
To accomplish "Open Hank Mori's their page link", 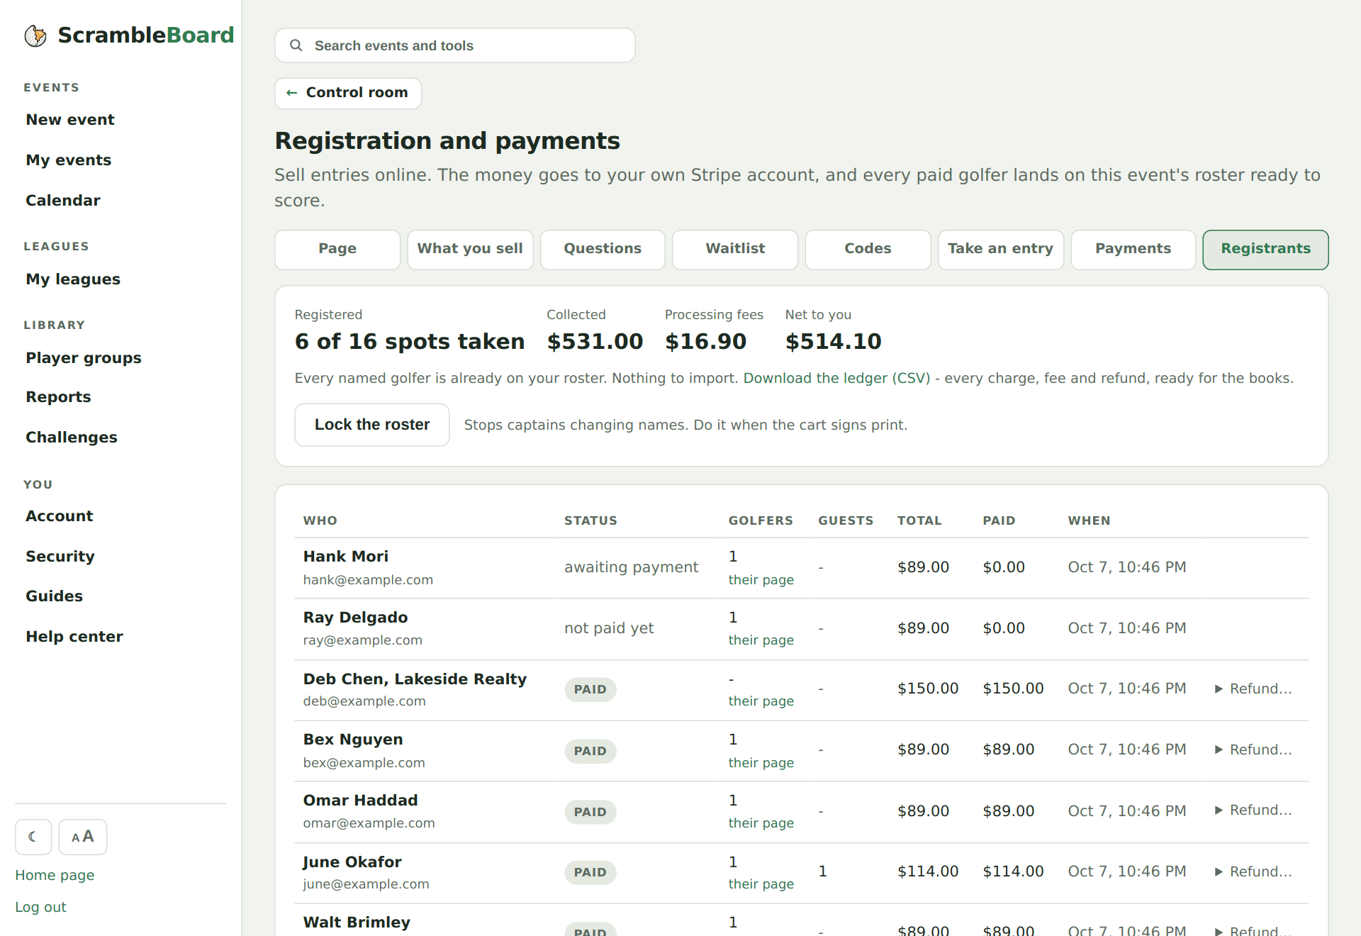I will pyautogui.click(x=761, y=580).
